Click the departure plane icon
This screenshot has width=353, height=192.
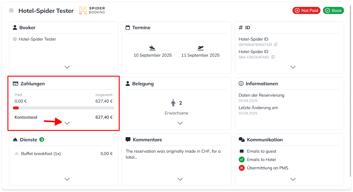pos(201,48)
